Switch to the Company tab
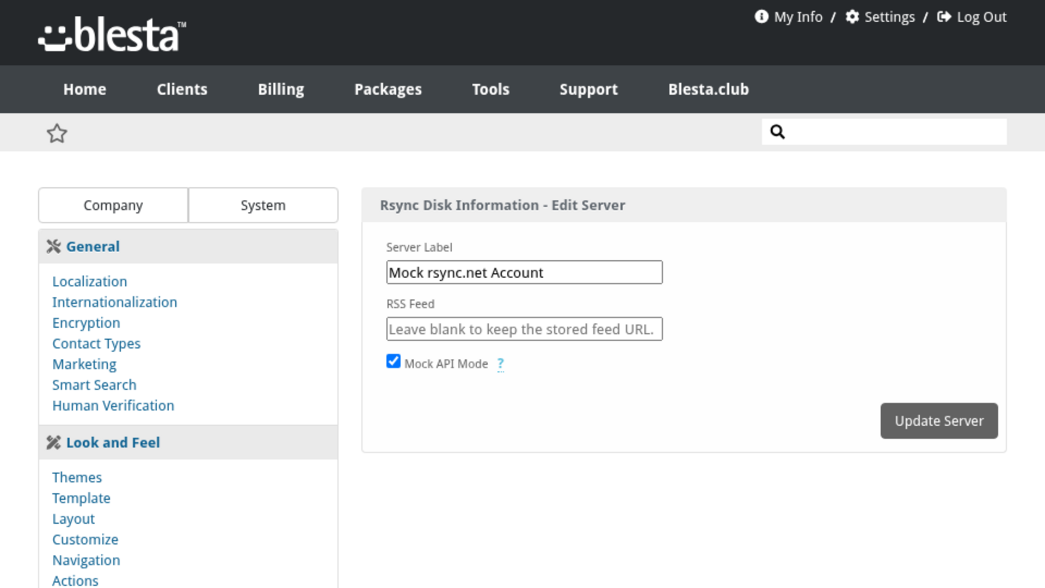 (x=113, y=205)
